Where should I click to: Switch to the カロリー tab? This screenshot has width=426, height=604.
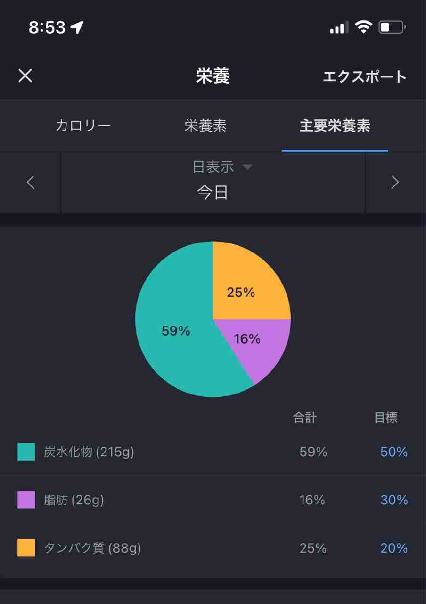click(x=83, y=126)
